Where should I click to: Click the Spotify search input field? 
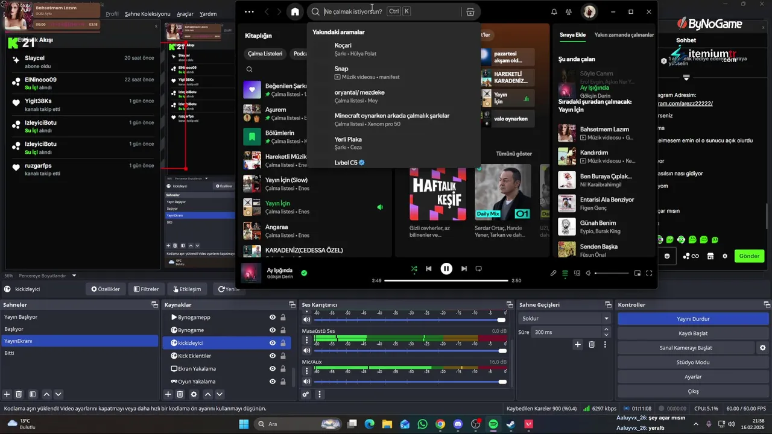point(353,11)
